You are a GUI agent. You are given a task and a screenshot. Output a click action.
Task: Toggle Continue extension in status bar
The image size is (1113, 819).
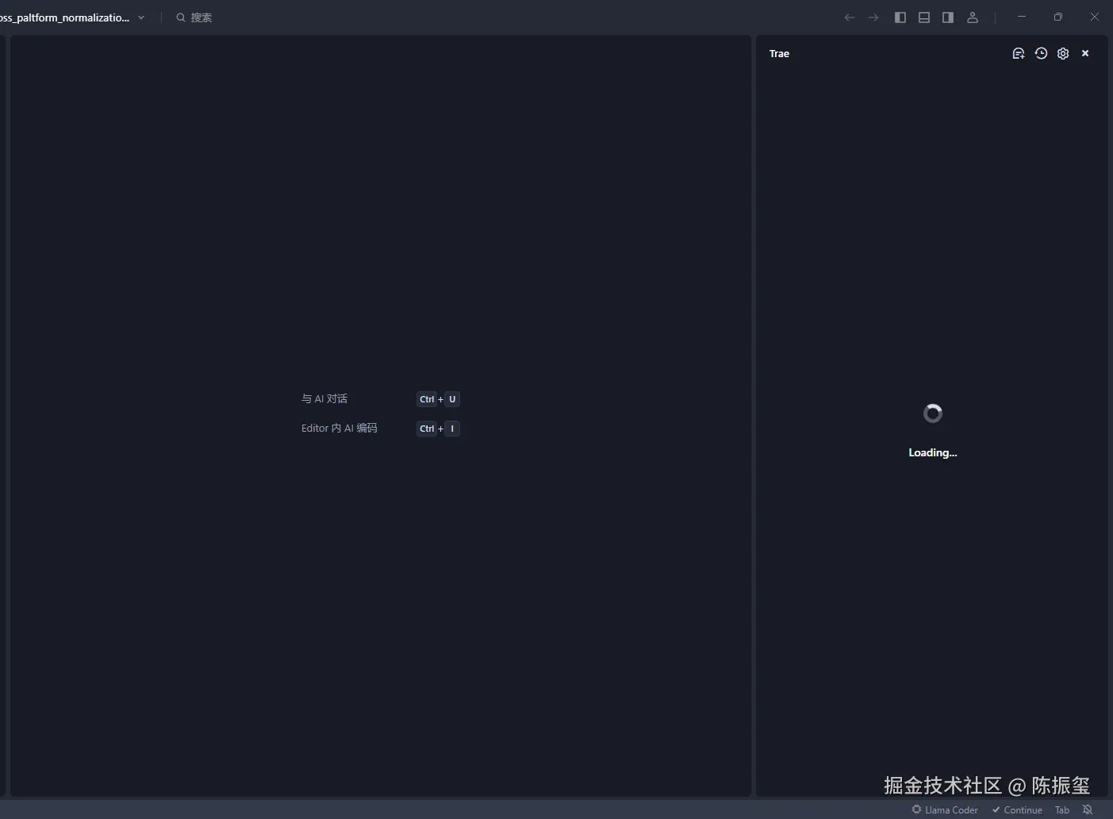tap(1016, 809)
